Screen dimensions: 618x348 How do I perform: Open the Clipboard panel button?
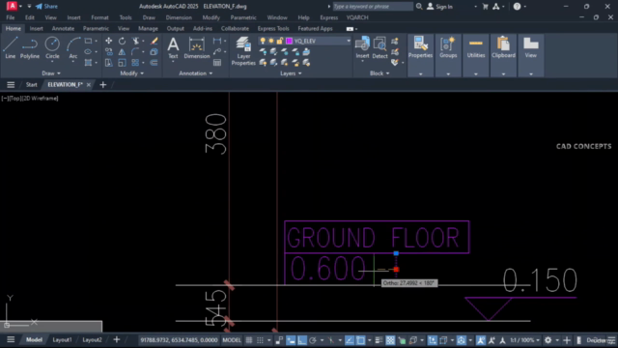503,55
